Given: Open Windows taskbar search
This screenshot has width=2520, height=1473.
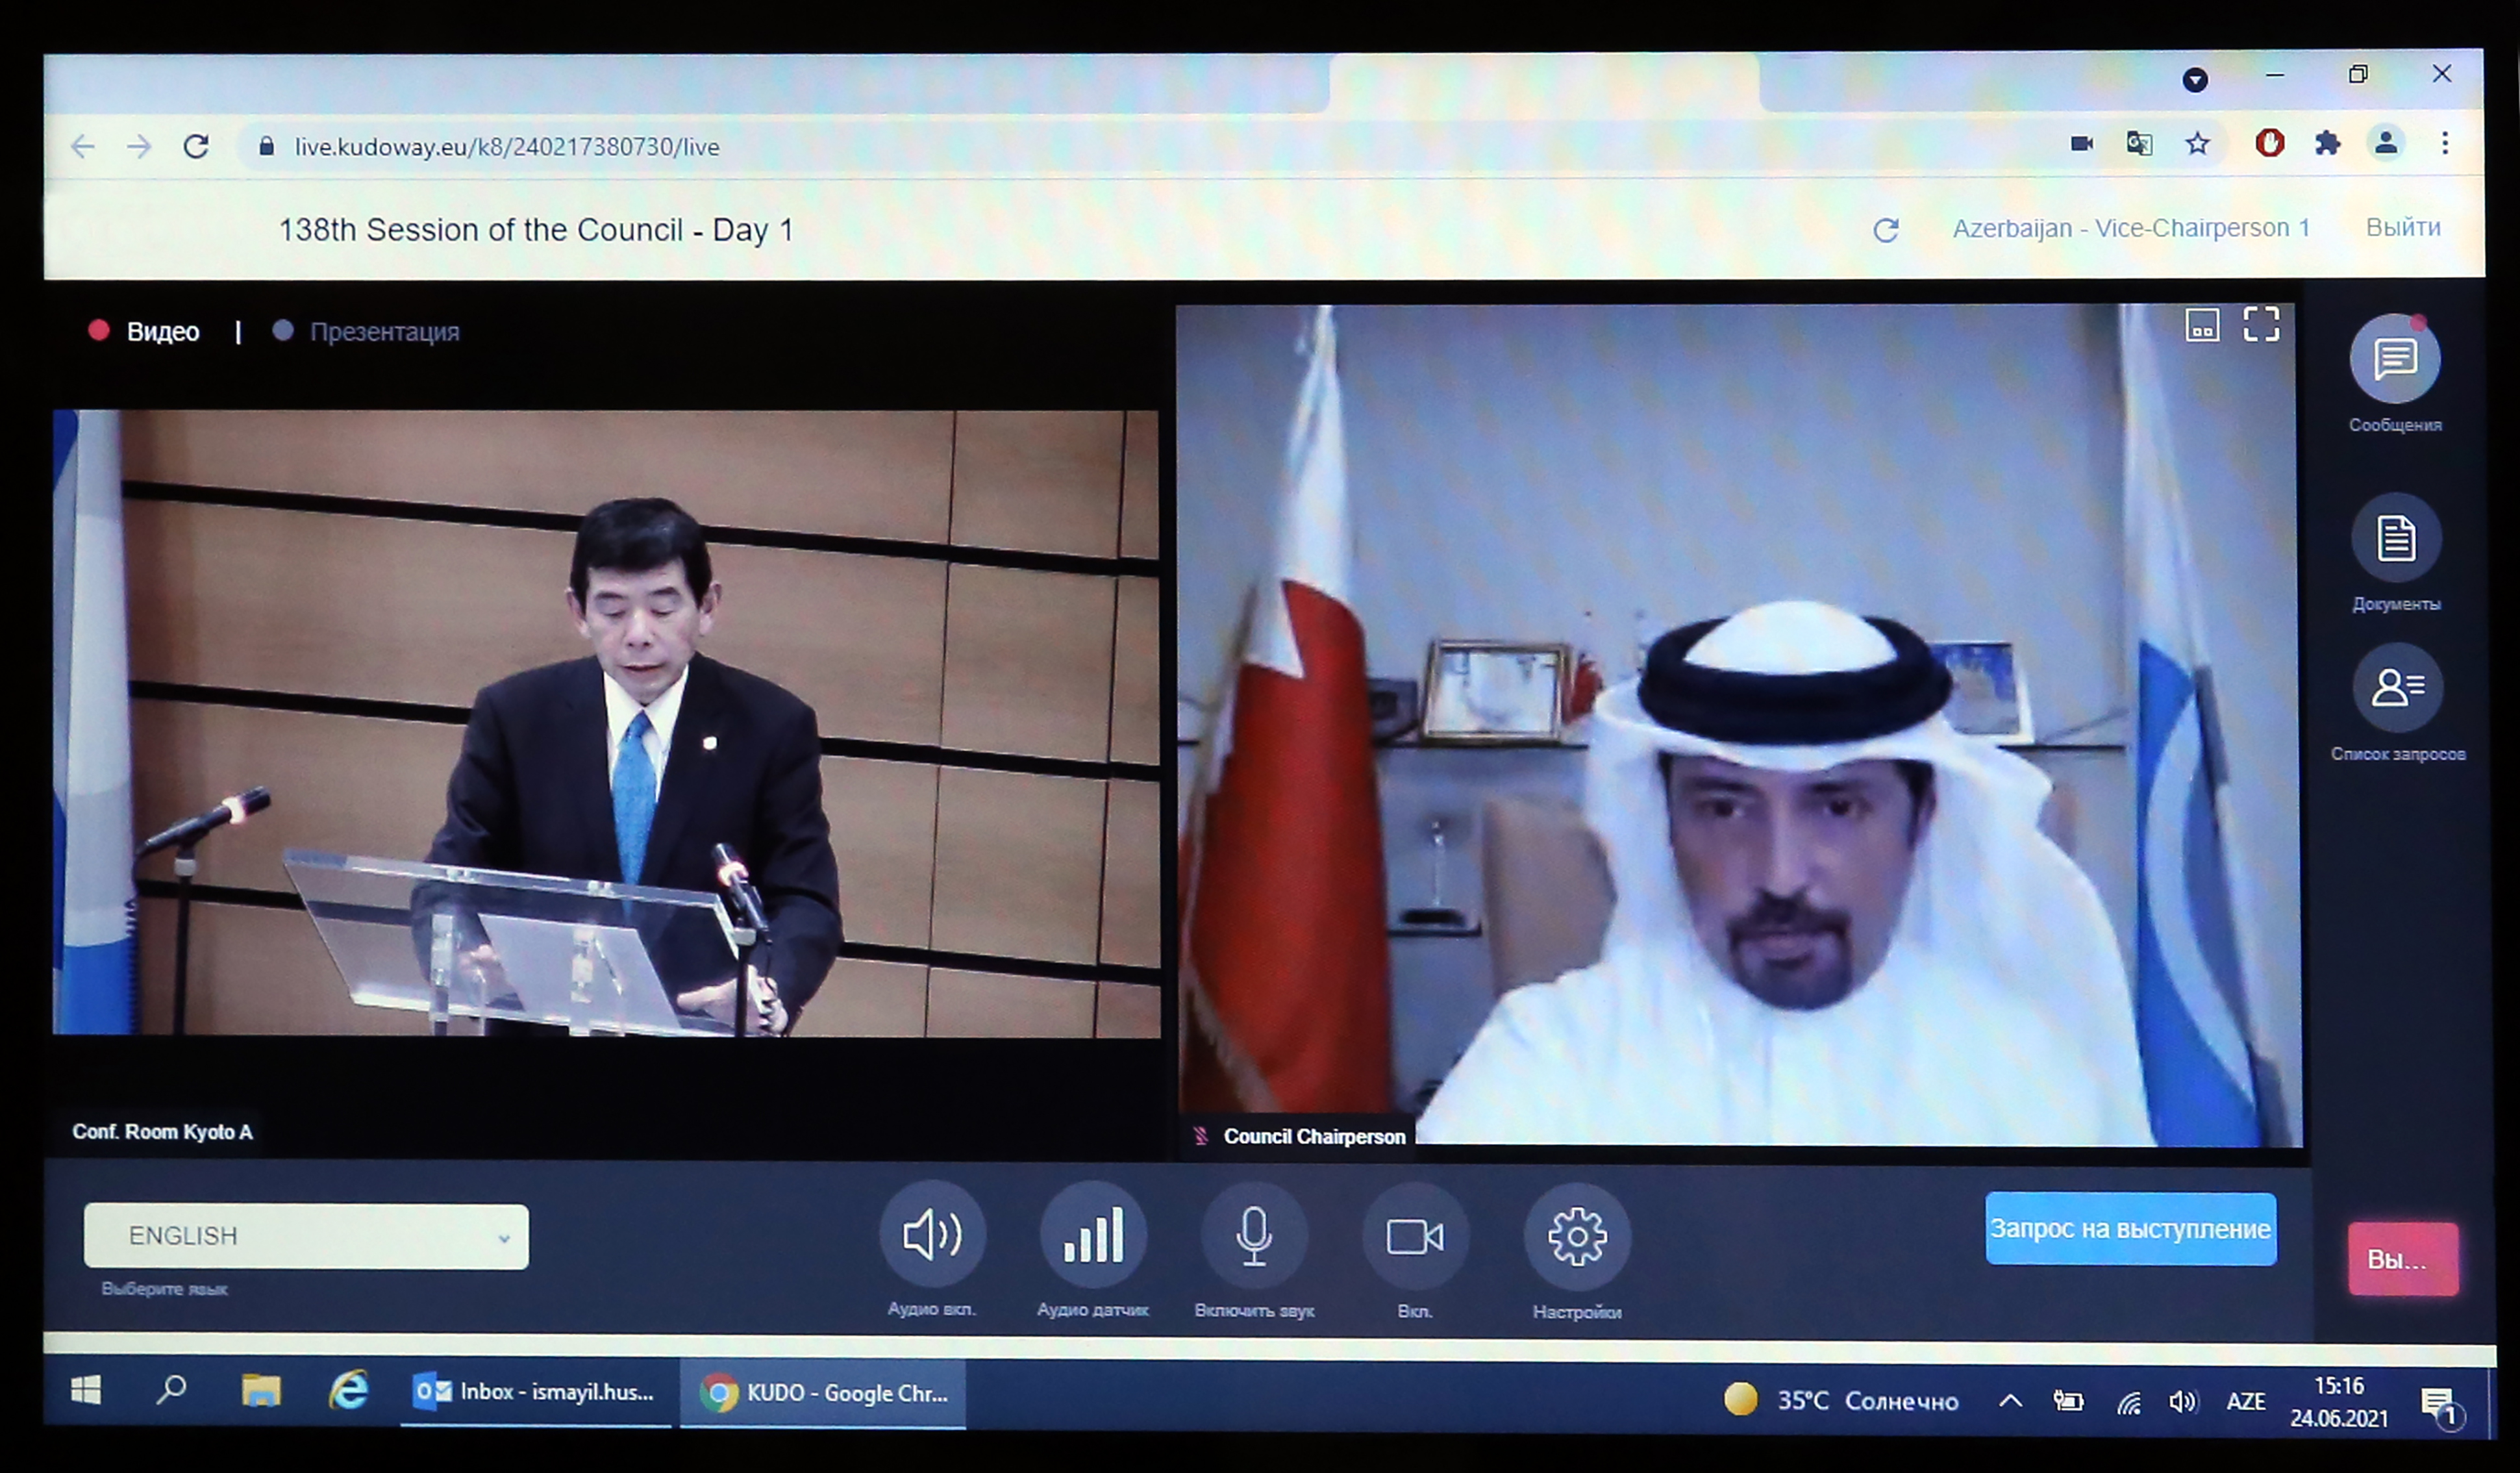Looking at the screenshot, I should click(x=172, y=1390).
